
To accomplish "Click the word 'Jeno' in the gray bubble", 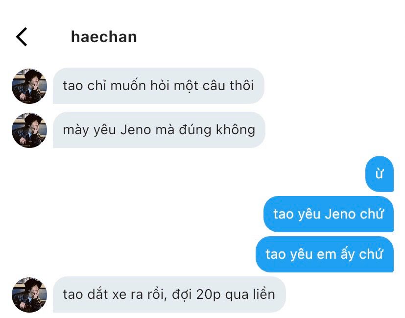I will point(136,130).
